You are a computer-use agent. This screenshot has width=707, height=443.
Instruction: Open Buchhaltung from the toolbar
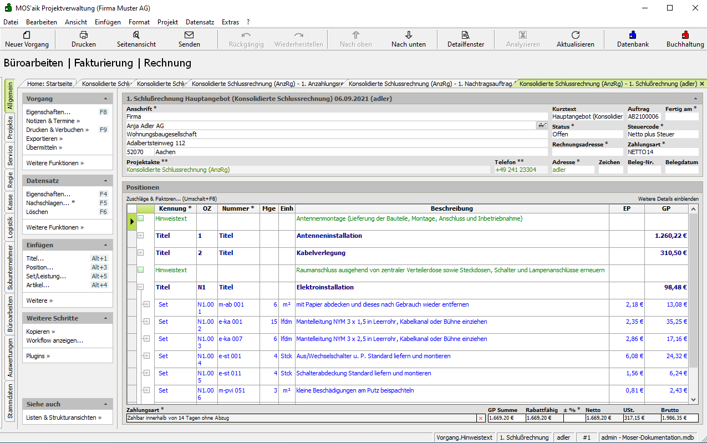[685, 35]
